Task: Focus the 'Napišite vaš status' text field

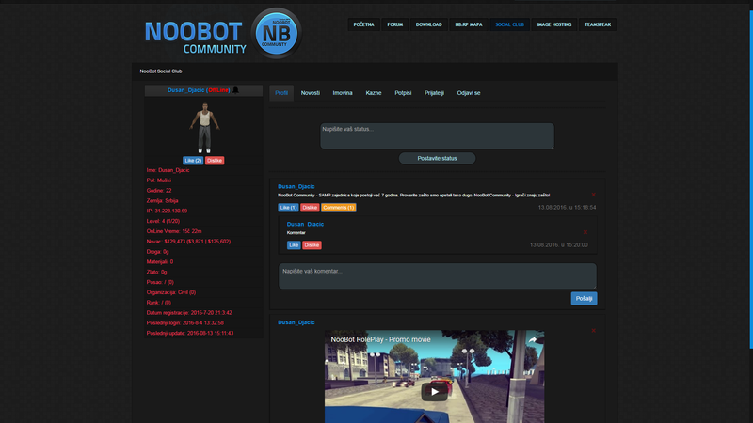Action: click(437, 135)
